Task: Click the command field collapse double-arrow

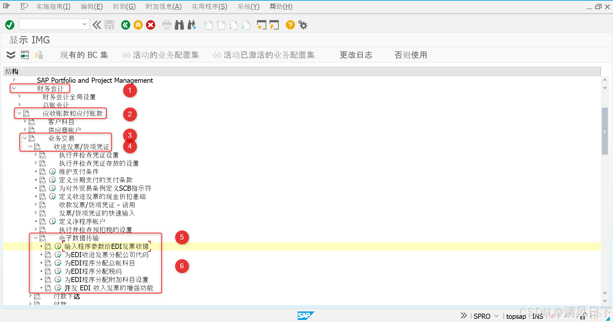Action: [x=97, y=25]
